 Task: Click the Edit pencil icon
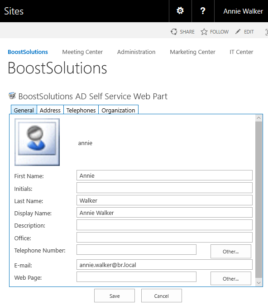point(238,32)
